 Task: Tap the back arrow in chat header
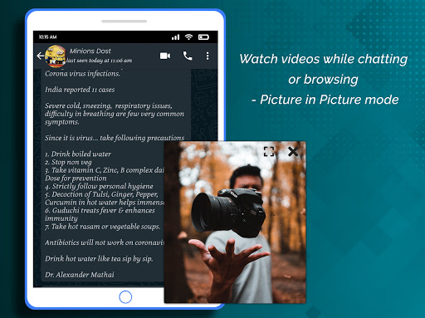click(x=41, y=56)
